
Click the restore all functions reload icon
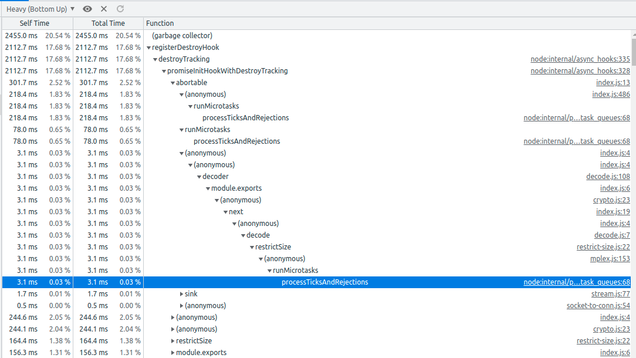tap(120, 9)
